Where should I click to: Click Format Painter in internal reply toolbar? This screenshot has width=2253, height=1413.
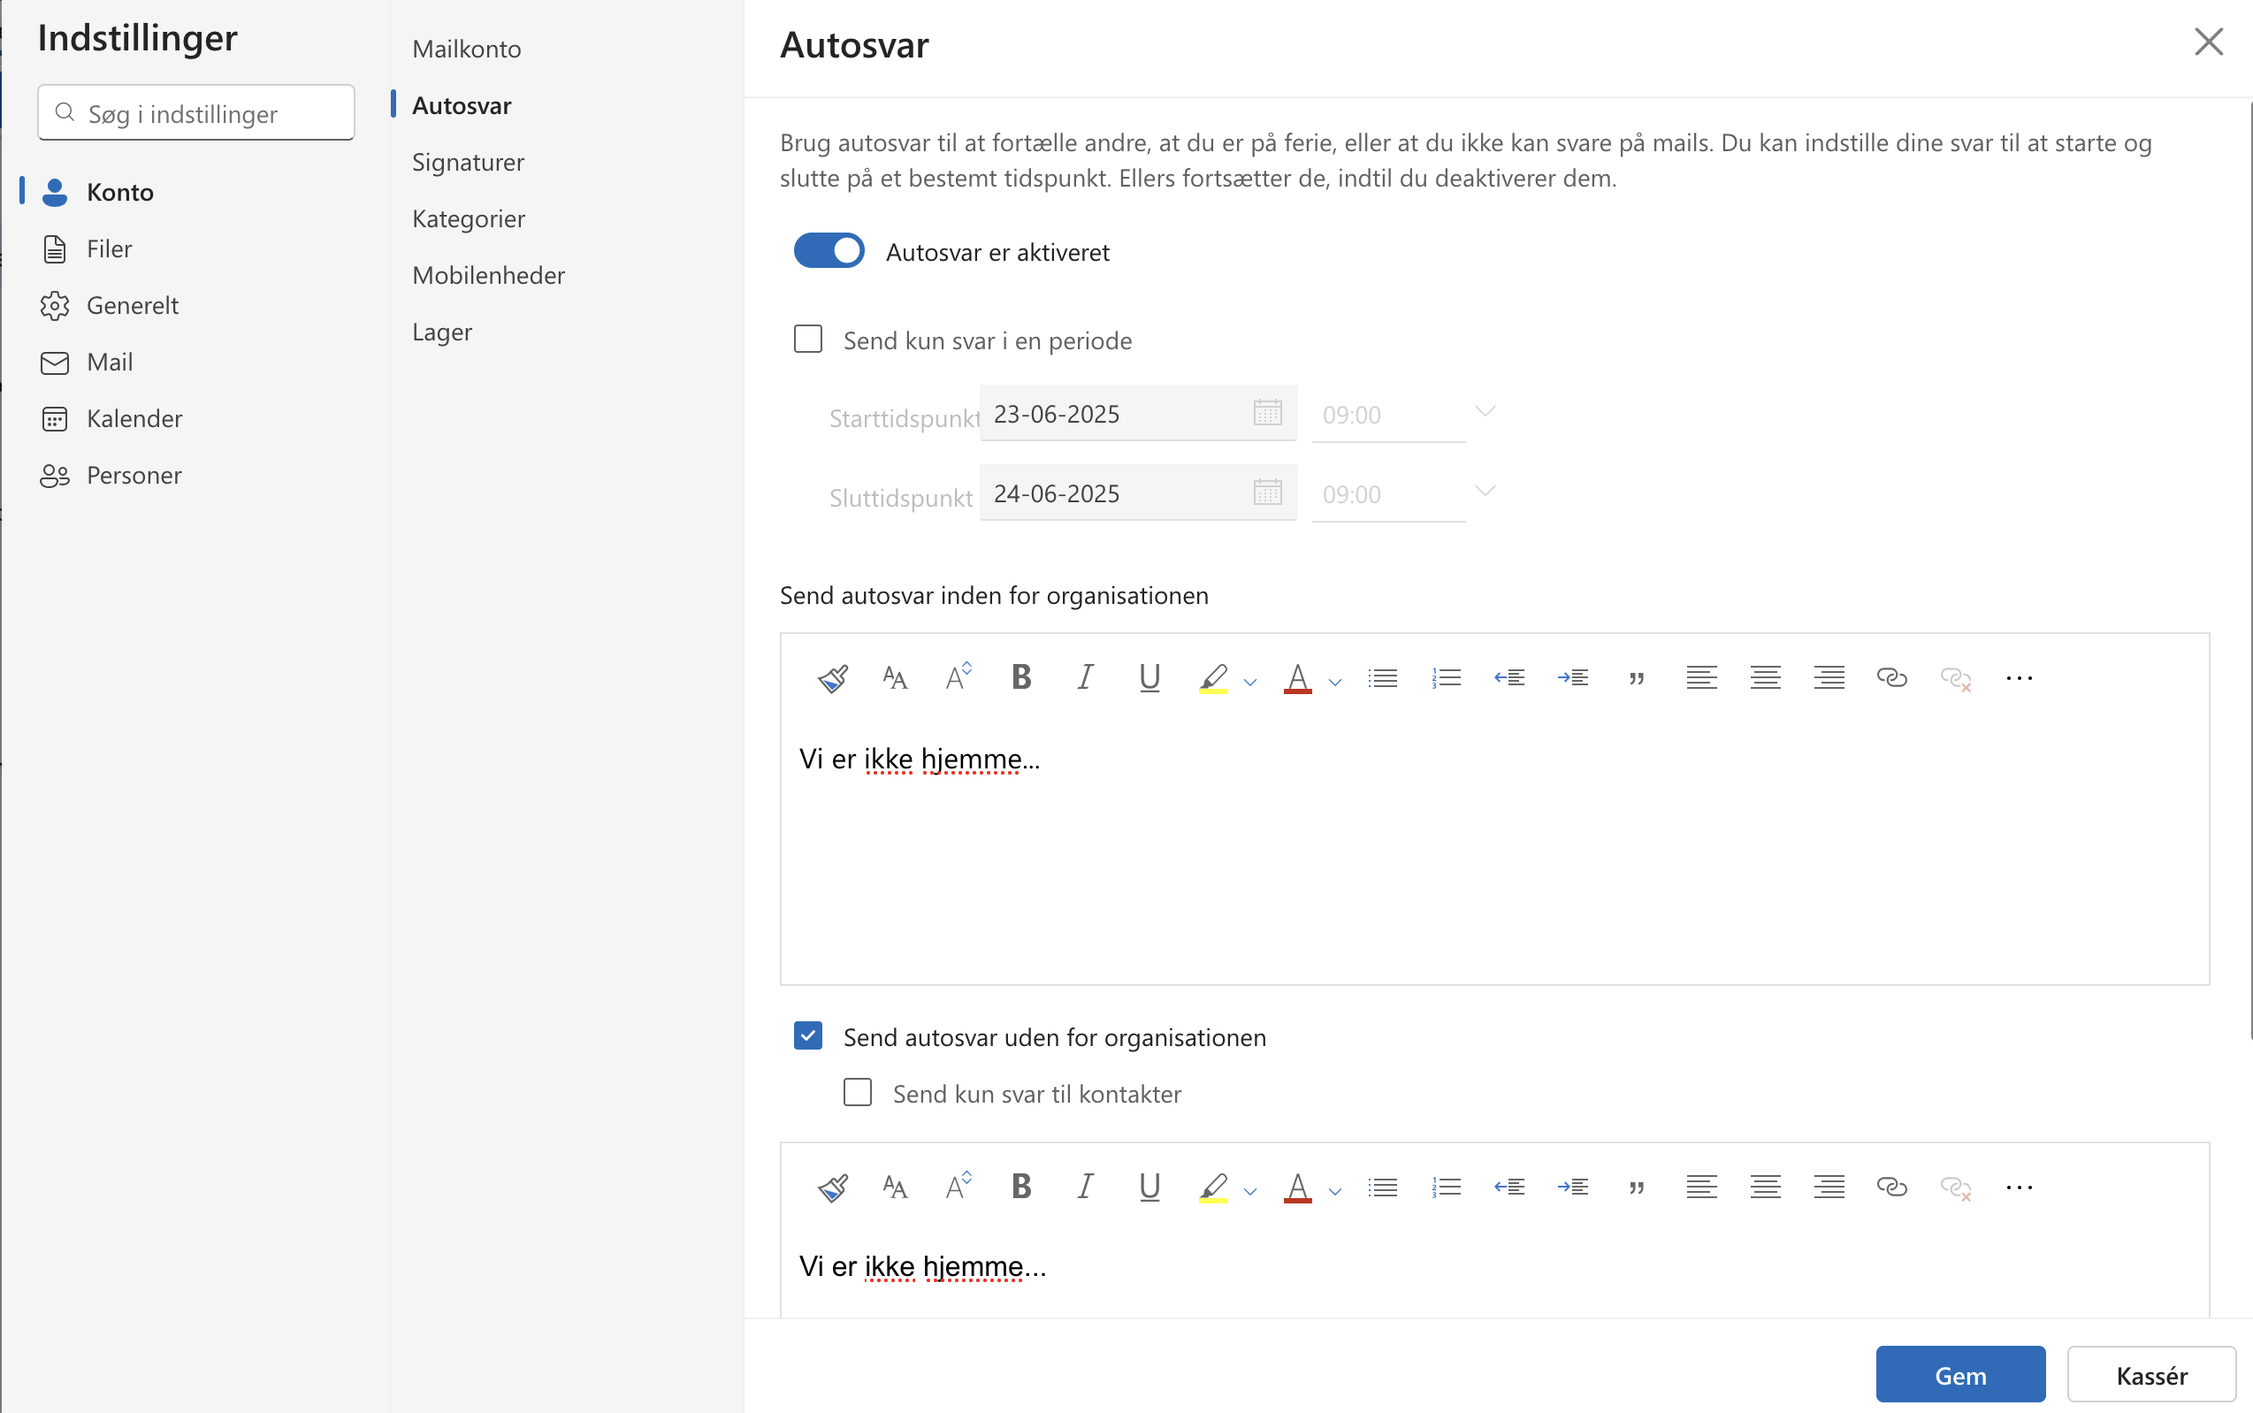(832, 677)
